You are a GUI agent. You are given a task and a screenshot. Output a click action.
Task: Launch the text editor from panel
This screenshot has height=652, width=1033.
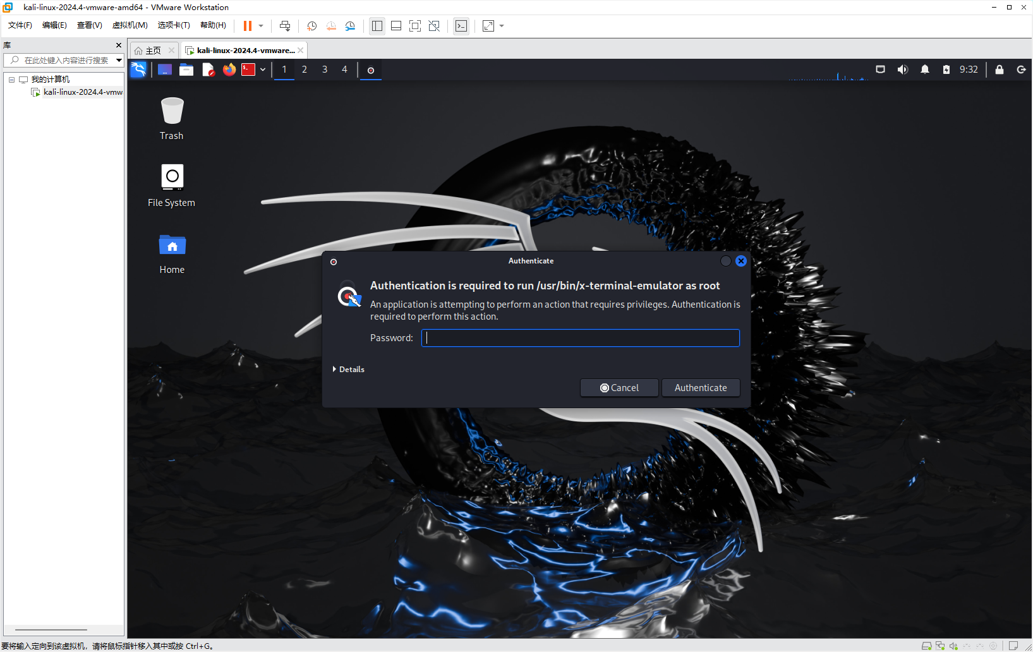click(x=208, y=69)
